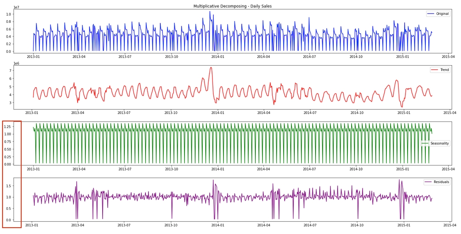Click the '1e6' exponent above the Trend plot

click(16, 63)
